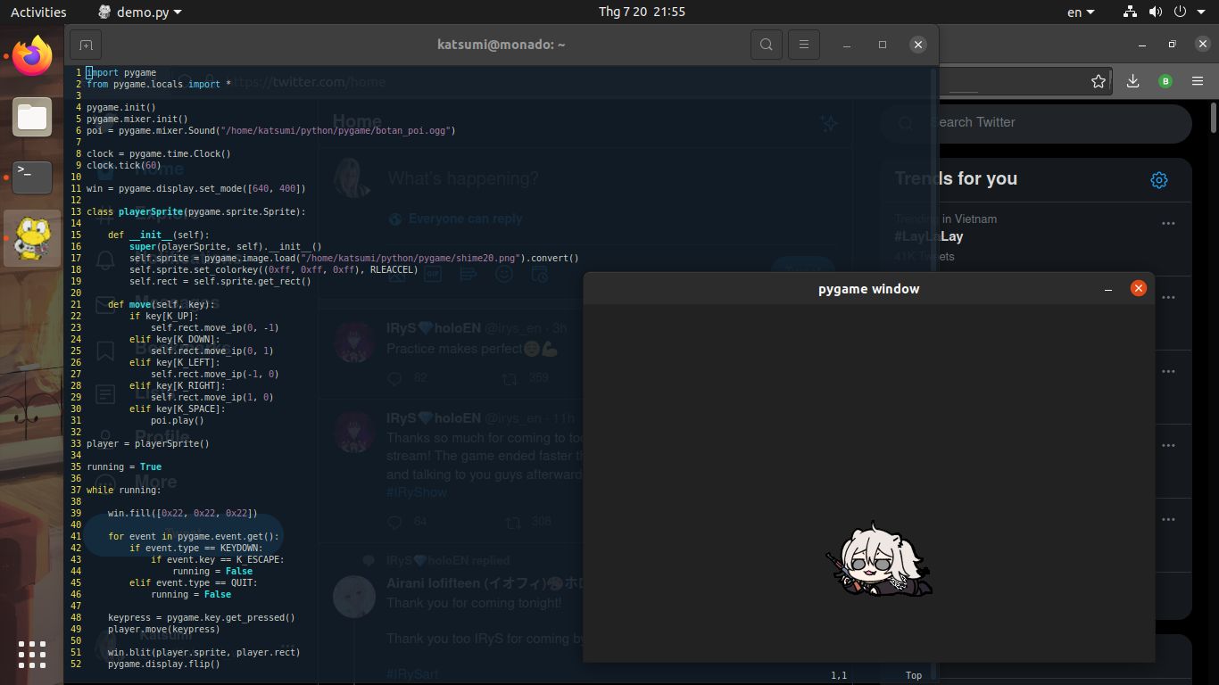This screenshot has width=1219, height=685.
Task: Toggle Top Tweets with the sparkle icon
Action: pos(829,124)
